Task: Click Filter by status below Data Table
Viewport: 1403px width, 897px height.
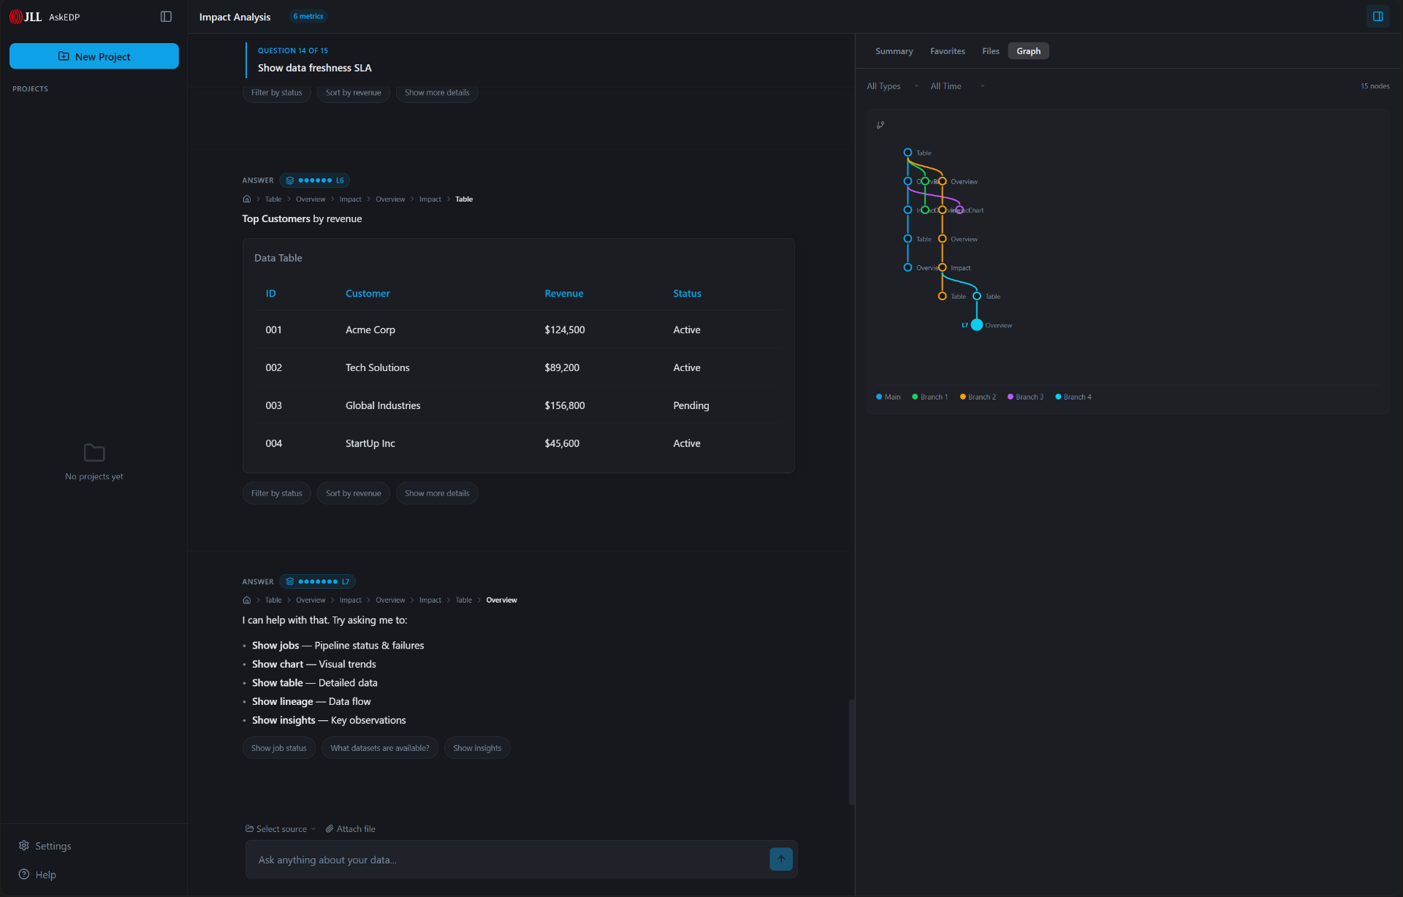Action: (276, 493)
